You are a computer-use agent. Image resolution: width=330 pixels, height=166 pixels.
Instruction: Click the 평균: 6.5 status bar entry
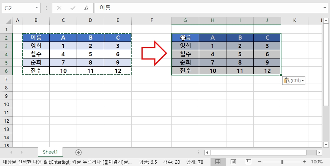(148, 162)
